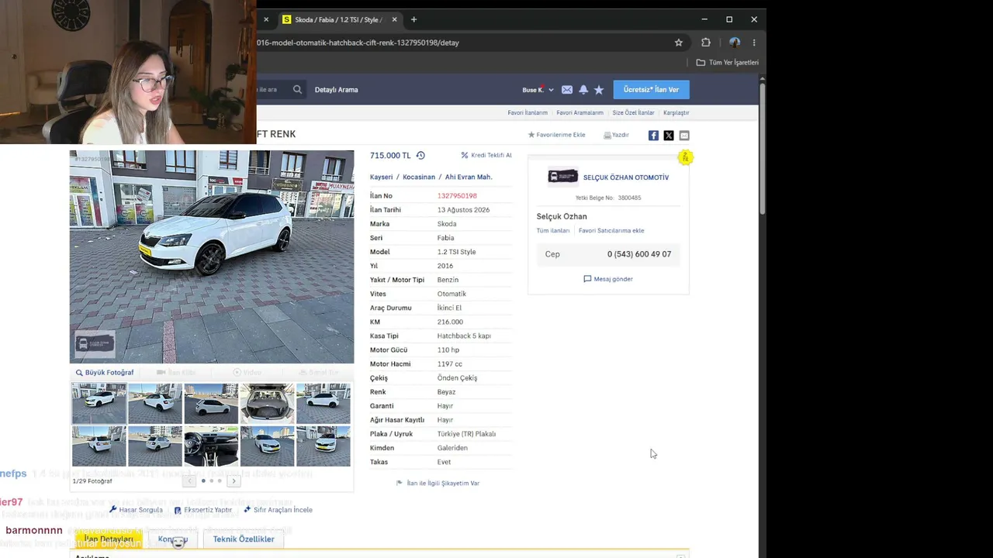Click the price history clock icon
The image size is (993, 558).
click(420, 156)
